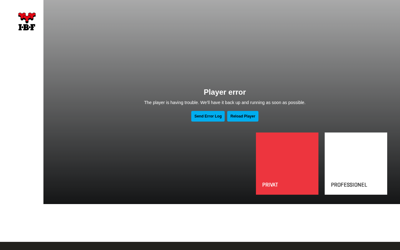The image size is (400, 250).
Task: Reload the video player
Action: click(x=243, y=116)
